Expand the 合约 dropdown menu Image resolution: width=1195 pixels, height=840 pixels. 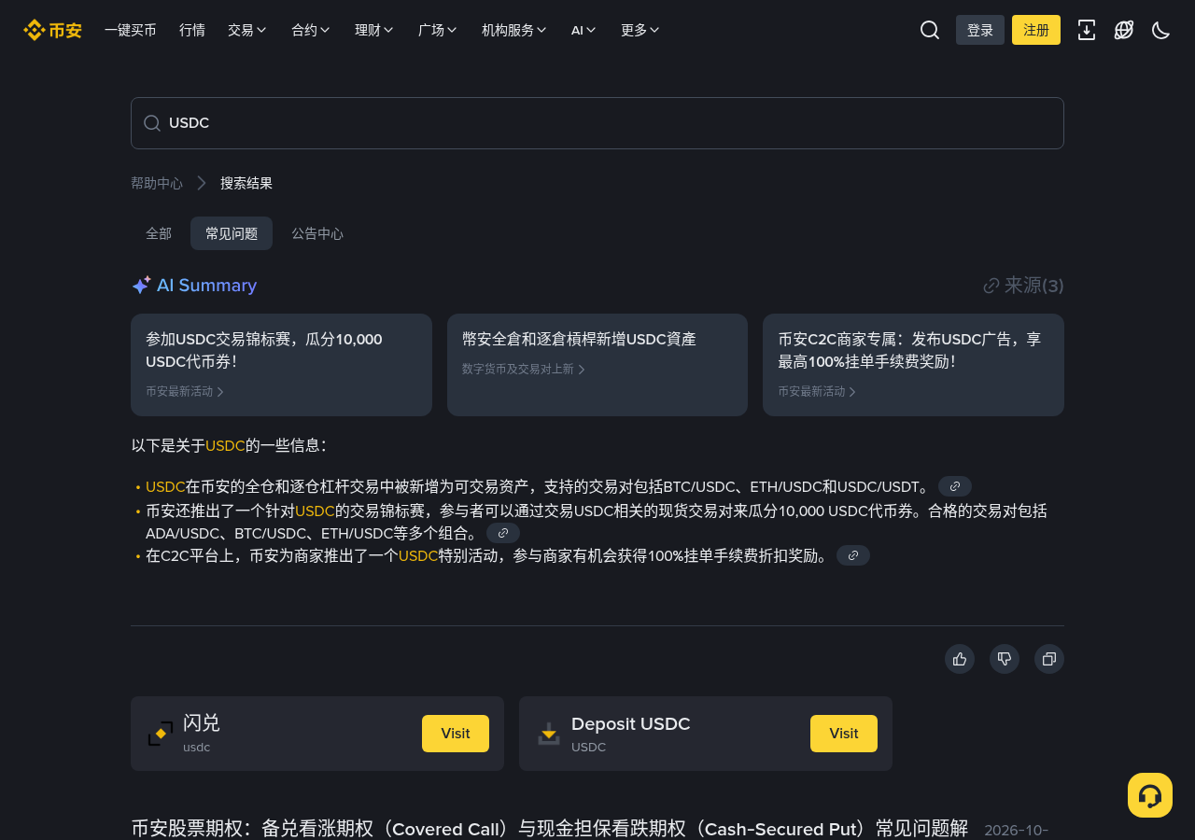pos(311,30)
